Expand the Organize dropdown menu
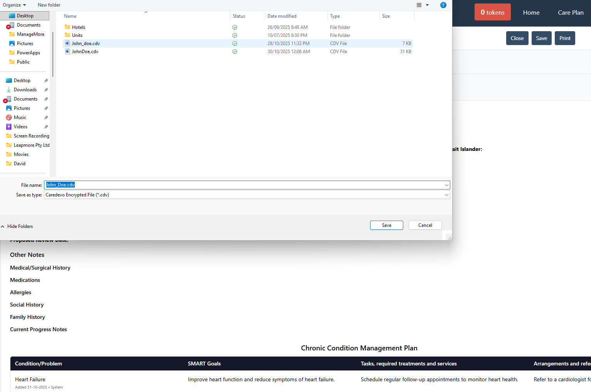 [14, 5]
